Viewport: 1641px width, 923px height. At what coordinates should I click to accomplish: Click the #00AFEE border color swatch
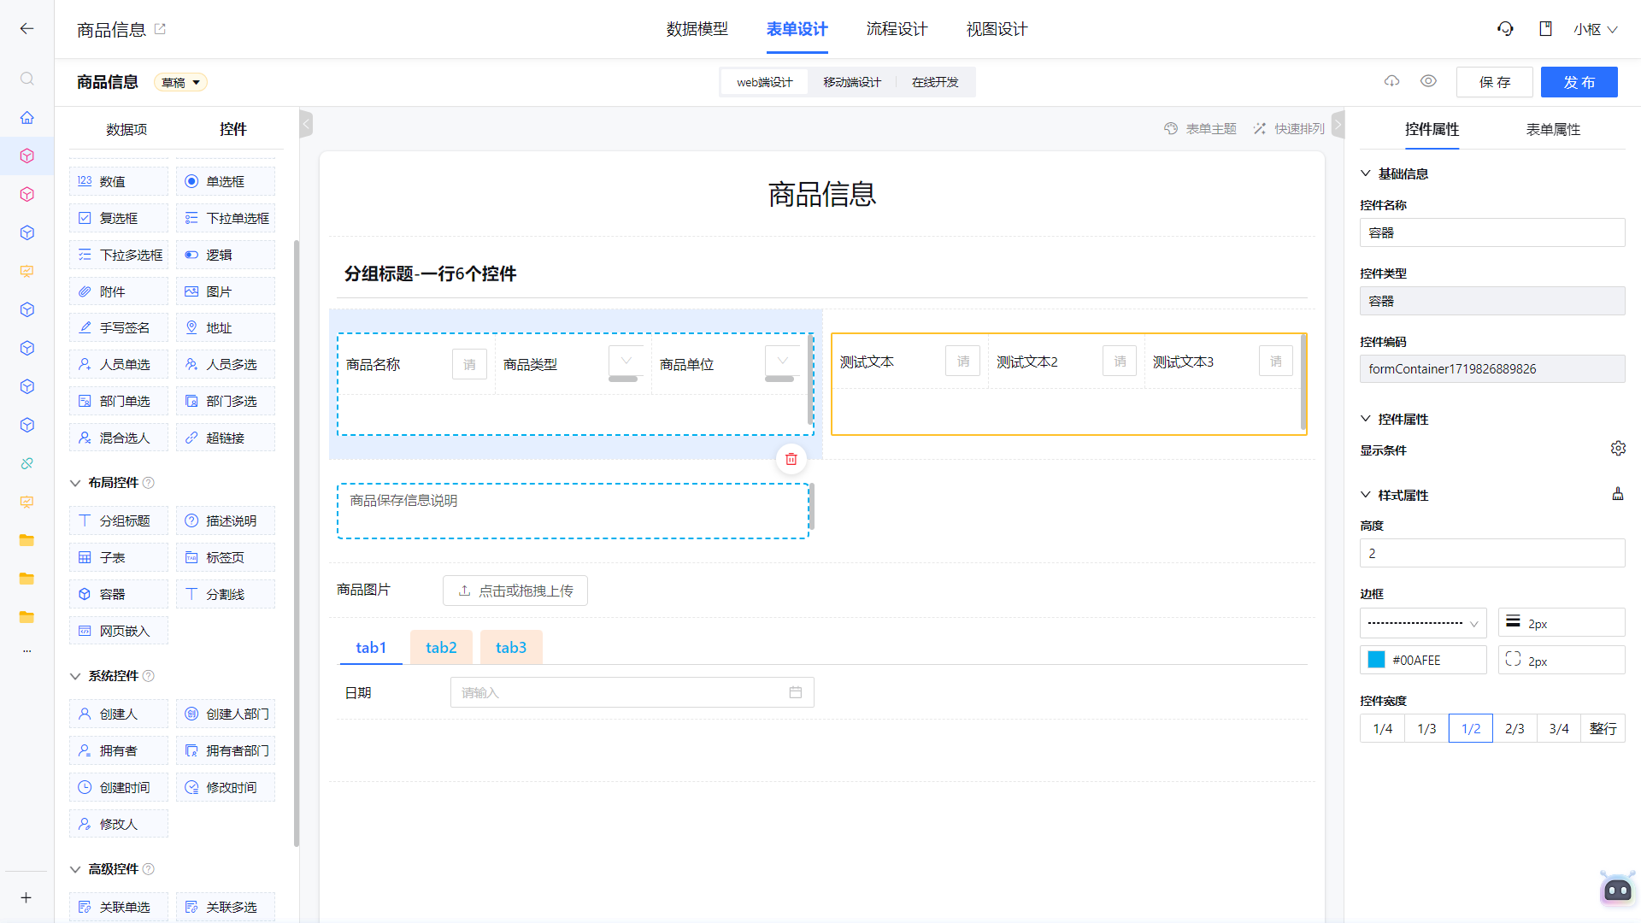pos(1376,660)
